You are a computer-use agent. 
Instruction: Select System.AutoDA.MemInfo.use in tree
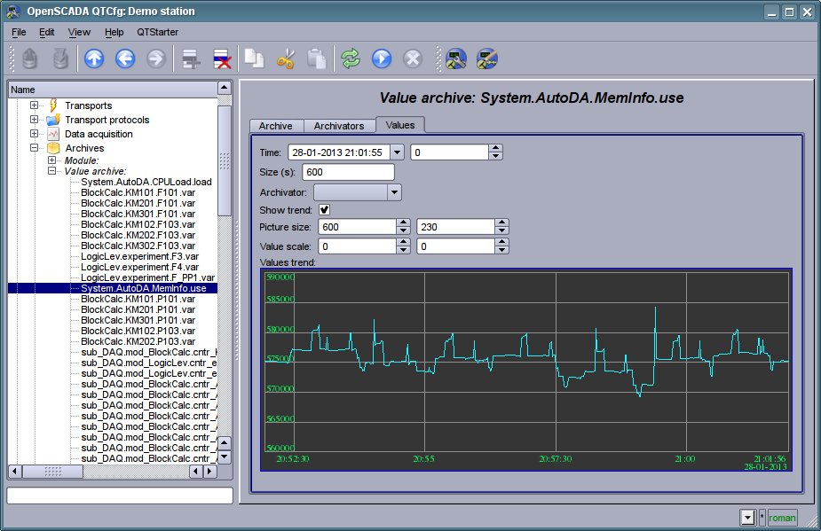pyautogui.click(x=144, y=288)
